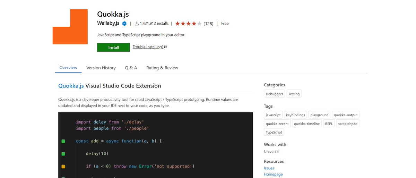Click the Quokka.js orange logo image
This screenshot has height=178, width=416.
pyautogui.click(x=70, y=27)
